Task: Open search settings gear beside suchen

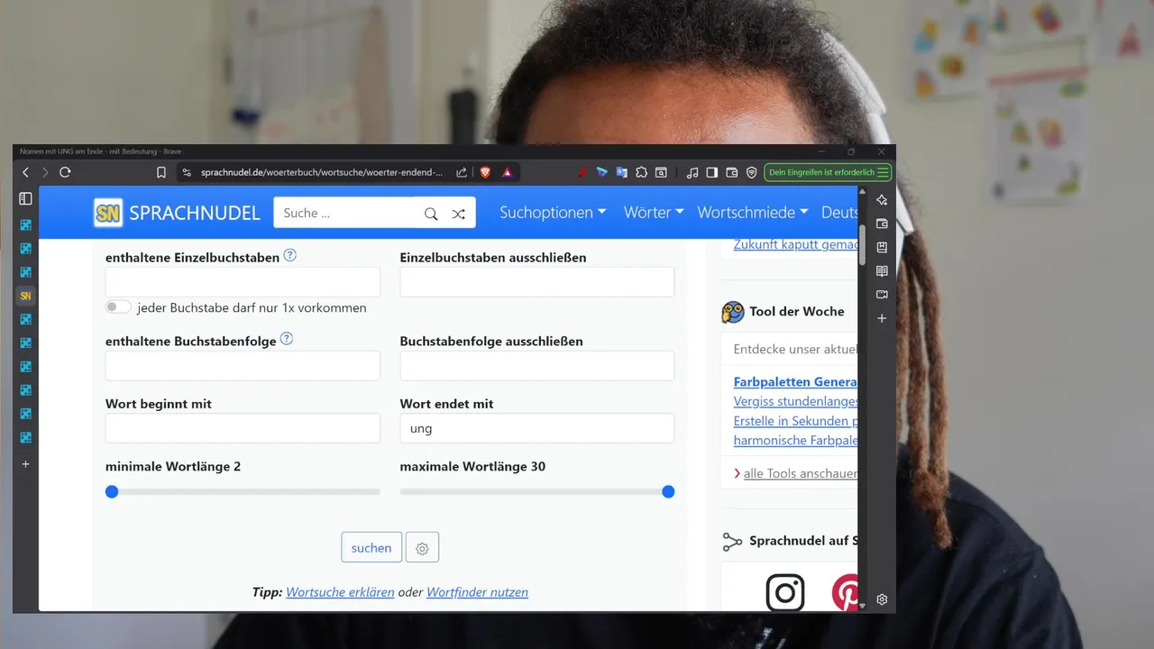Action: click(422, 547)
